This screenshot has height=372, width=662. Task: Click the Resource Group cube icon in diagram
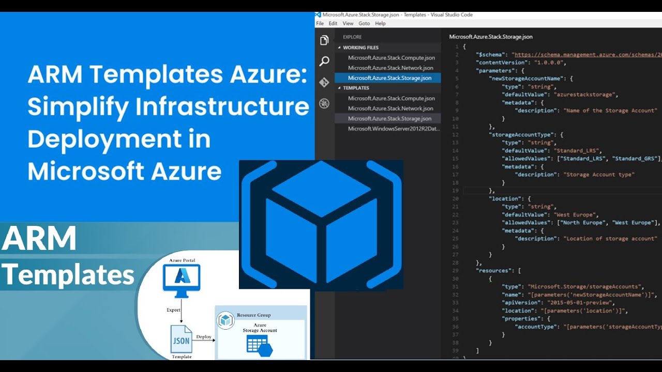coord(226,320)
